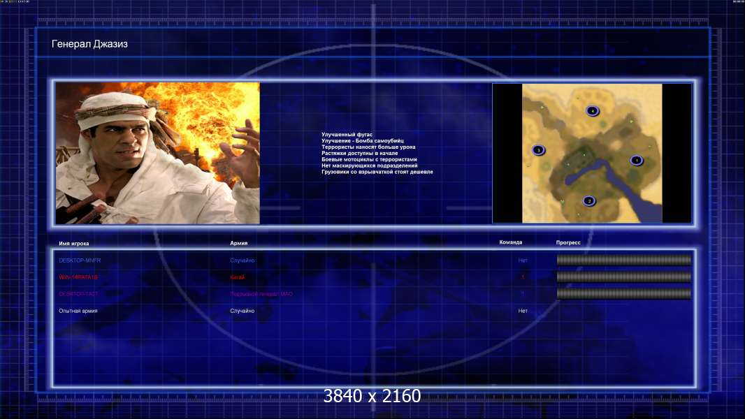Click the 'Прогресс' column header
This screenshot has height=419, width=745.
click(568, 242)
